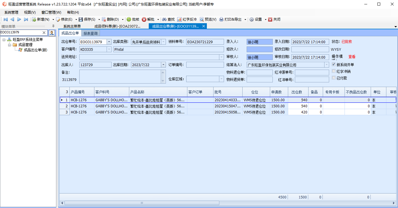Open the 客户编号 dropdown

point(109,49)
